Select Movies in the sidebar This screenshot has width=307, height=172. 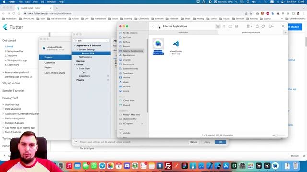click(126, 77)
